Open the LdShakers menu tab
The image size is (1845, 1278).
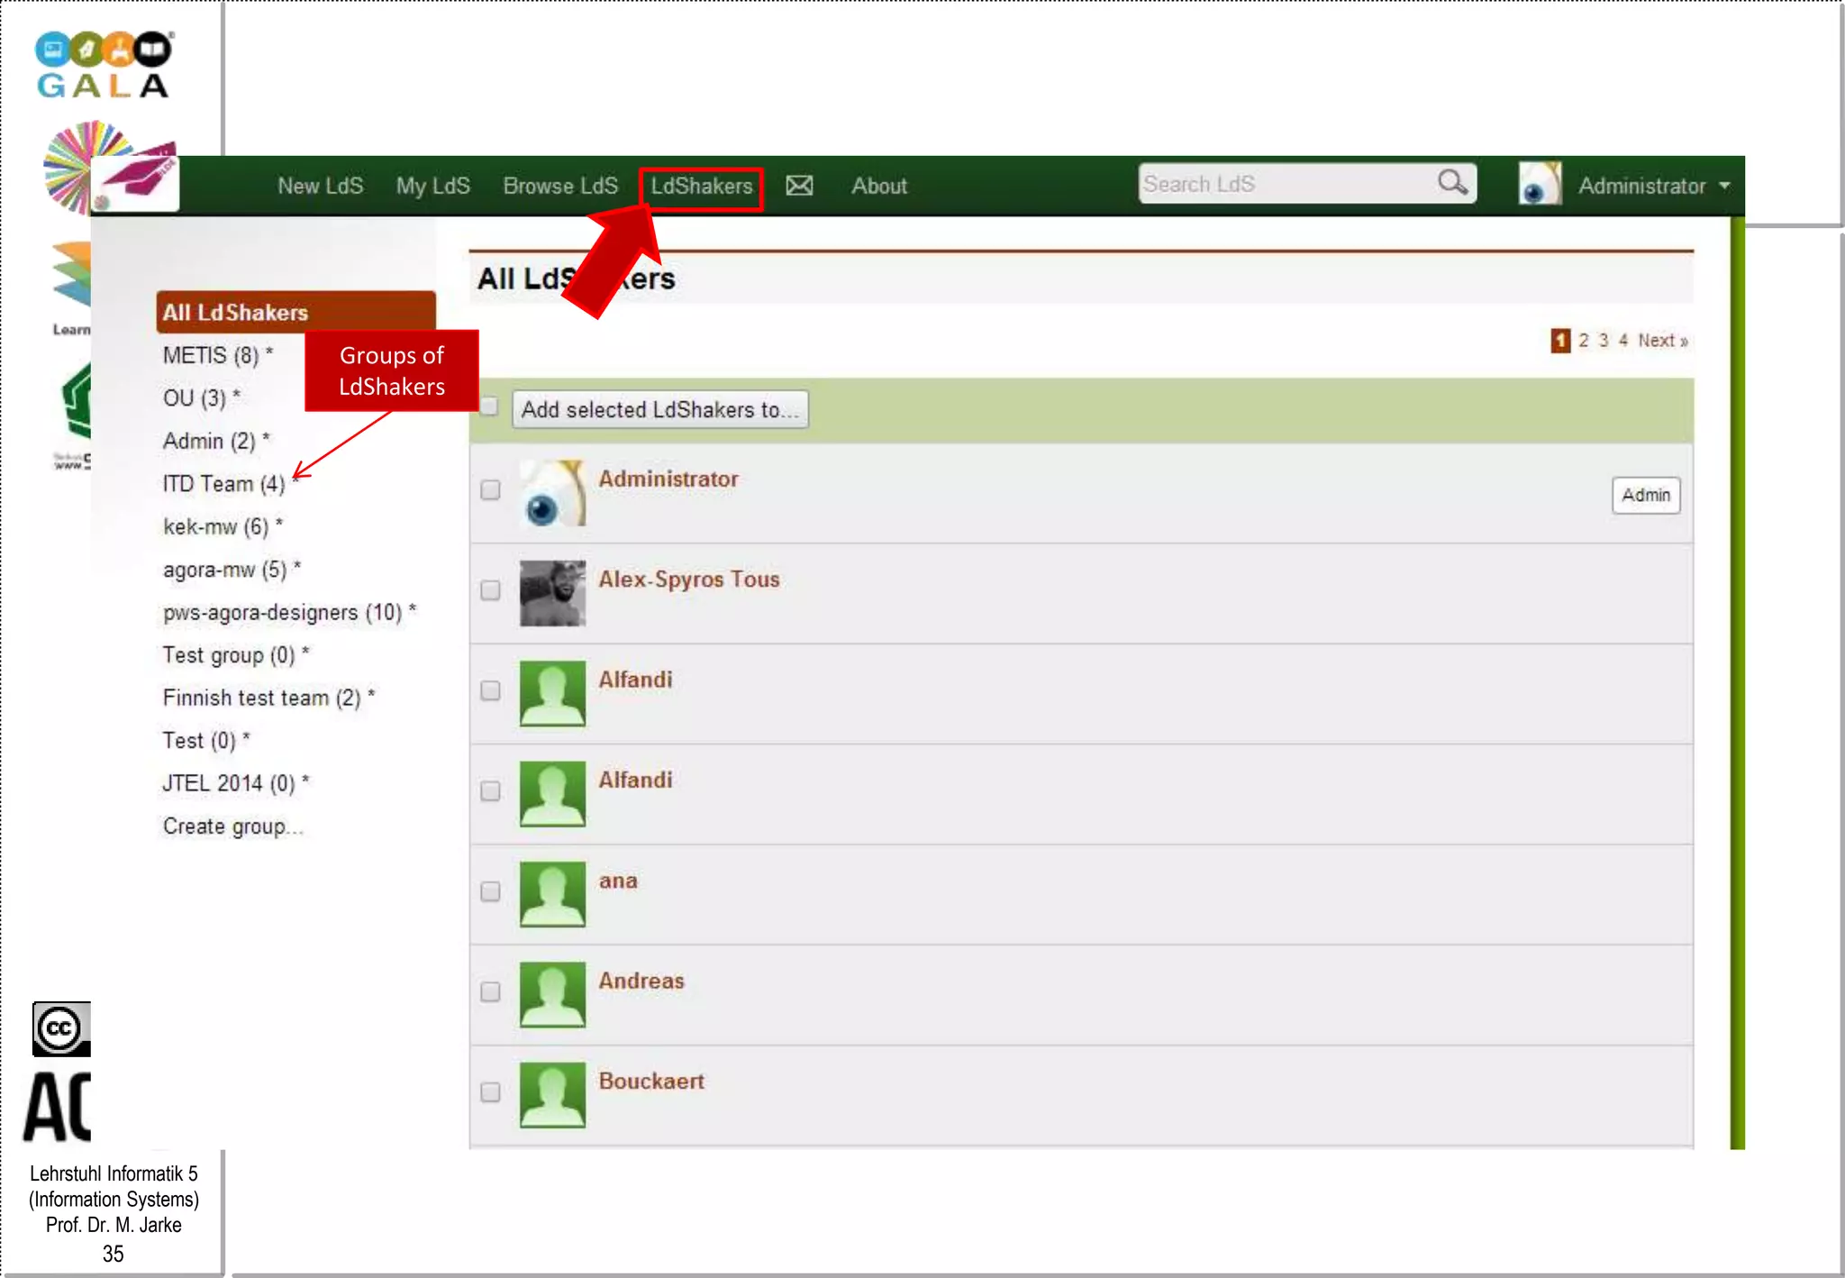[701, 187]
